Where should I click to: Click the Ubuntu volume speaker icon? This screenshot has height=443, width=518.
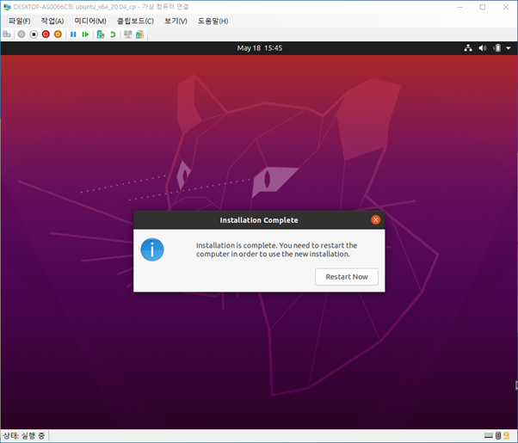483,48
